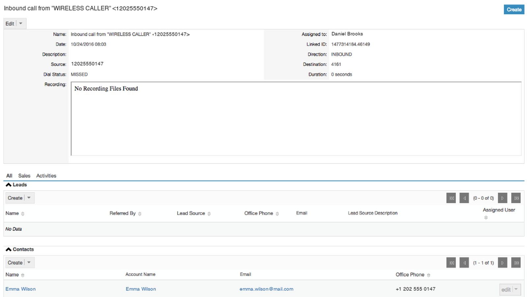Click office phone +1 202 555 0147

415,289
